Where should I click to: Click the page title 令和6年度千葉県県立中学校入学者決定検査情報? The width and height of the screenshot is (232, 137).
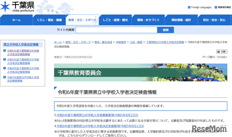coord(107,92)
